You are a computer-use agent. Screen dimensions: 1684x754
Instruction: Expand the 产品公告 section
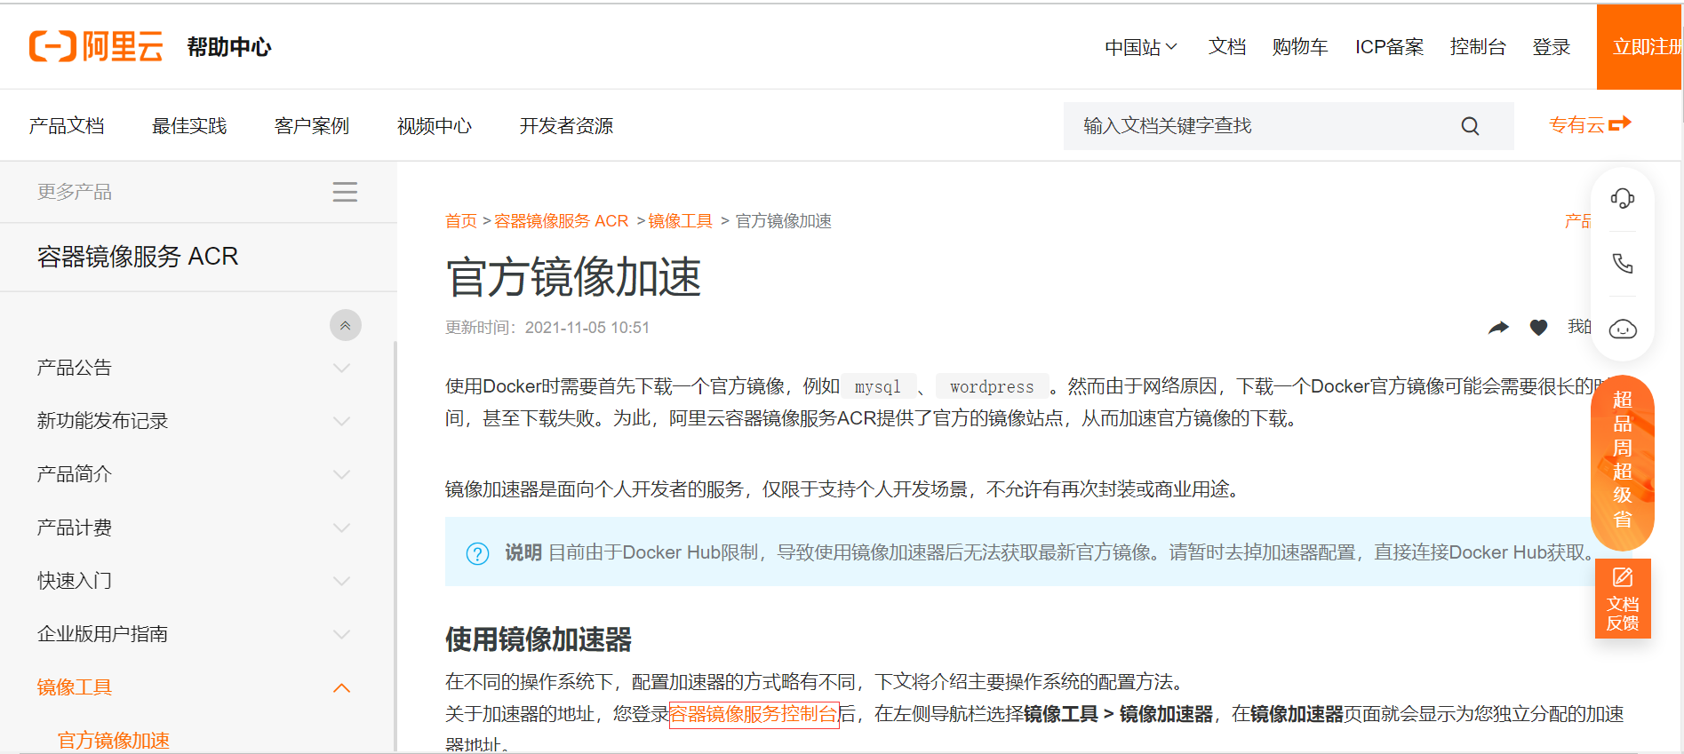341,368
